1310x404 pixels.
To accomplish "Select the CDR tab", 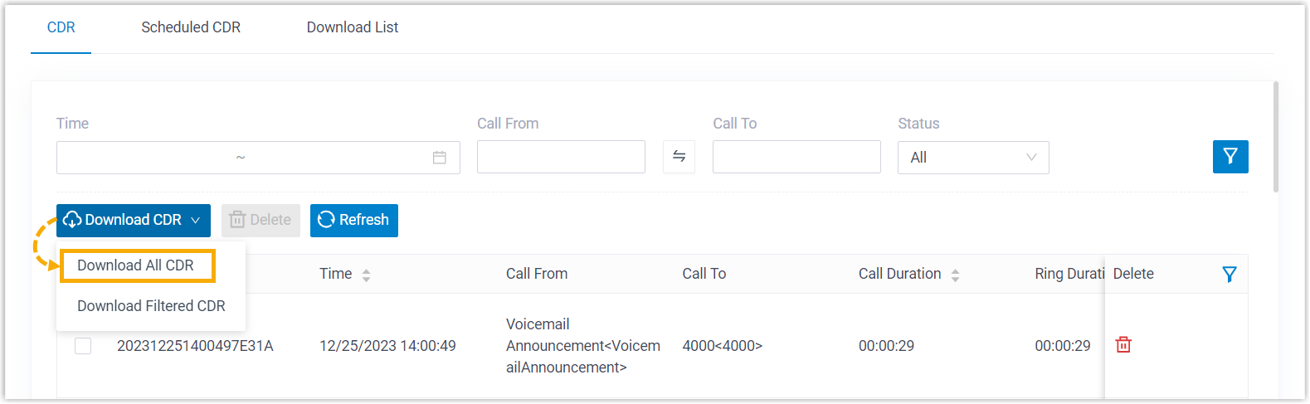I will click(61, 27).
